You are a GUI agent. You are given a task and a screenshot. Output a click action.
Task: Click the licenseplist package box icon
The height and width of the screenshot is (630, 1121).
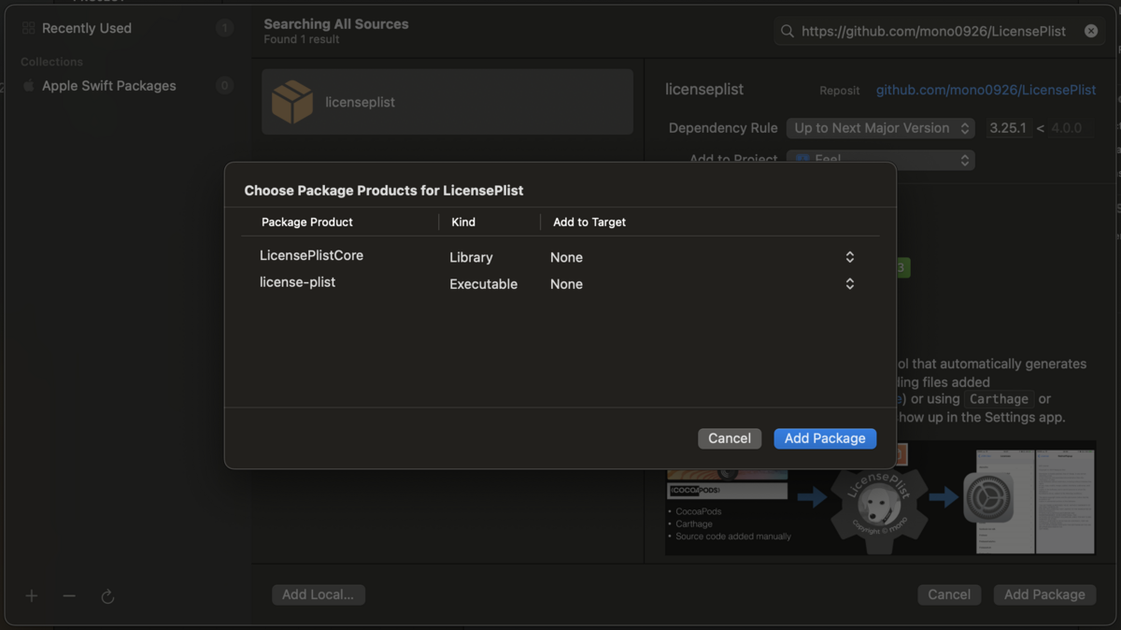[292, 102]
